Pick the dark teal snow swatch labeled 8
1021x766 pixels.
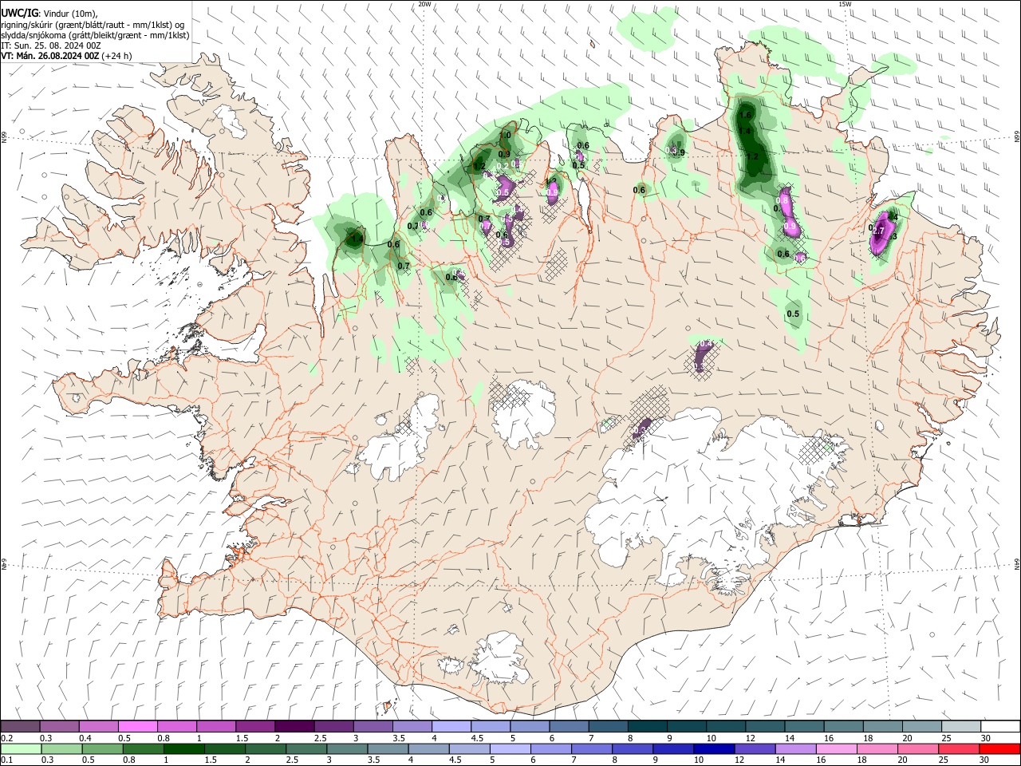coord(648,727)
